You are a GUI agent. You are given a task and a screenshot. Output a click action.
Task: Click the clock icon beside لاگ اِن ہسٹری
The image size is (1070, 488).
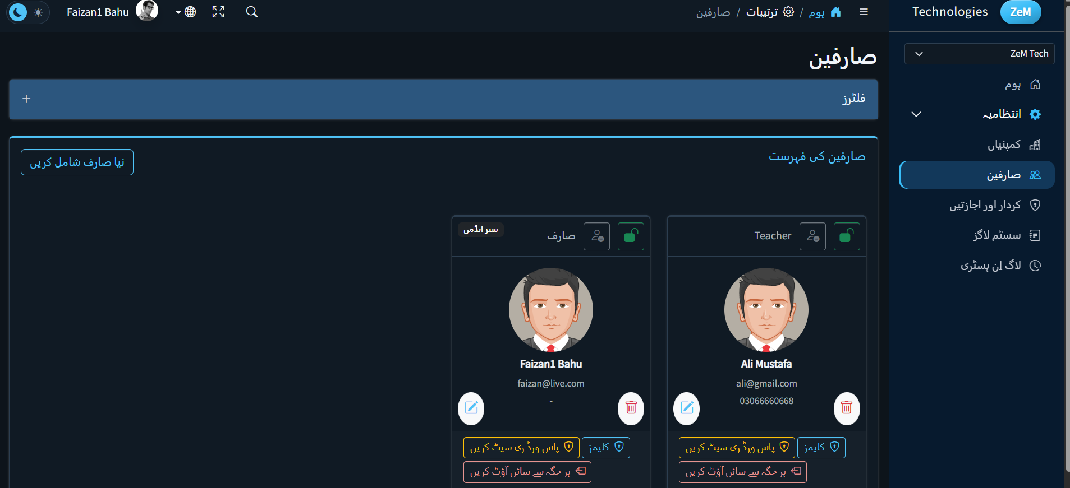click(1035, 266)
